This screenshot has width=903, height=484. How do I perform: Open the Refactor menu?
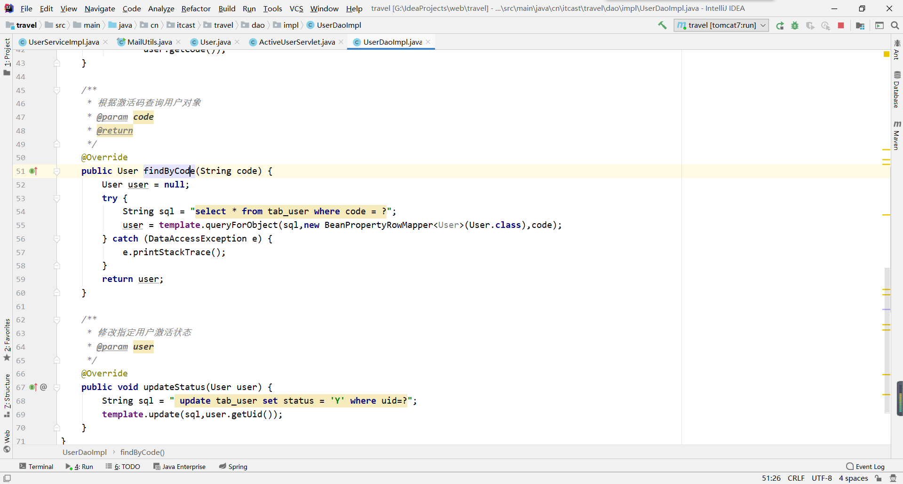pos(196,8)
